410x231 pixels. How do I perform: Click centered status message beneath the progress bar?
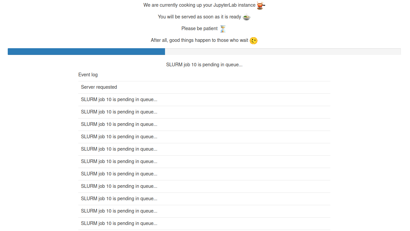click(204, 65)
